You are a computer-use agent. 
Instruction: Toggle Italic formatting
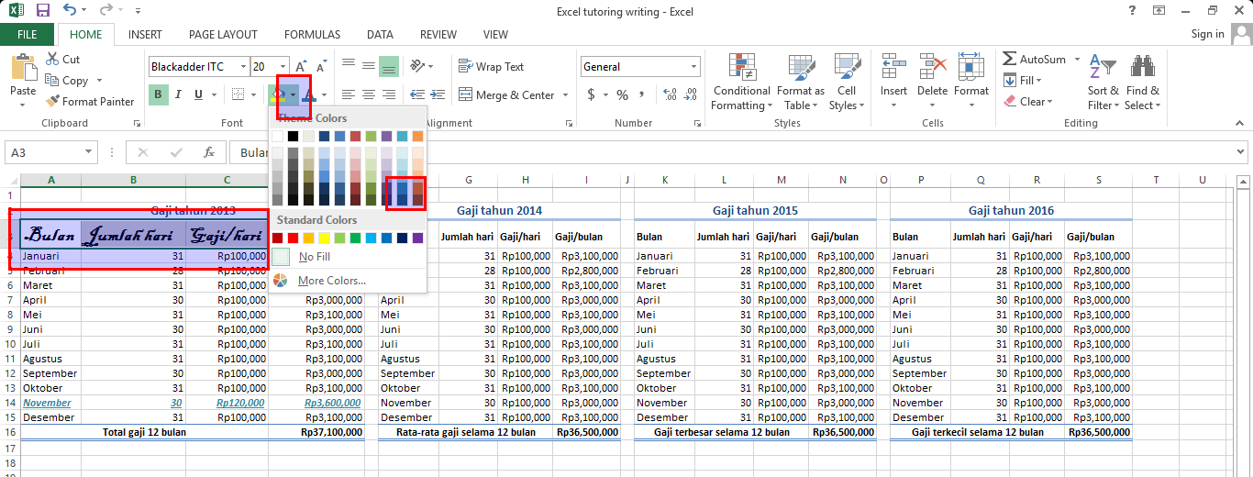pyautogui.click(x=178, y=94)
